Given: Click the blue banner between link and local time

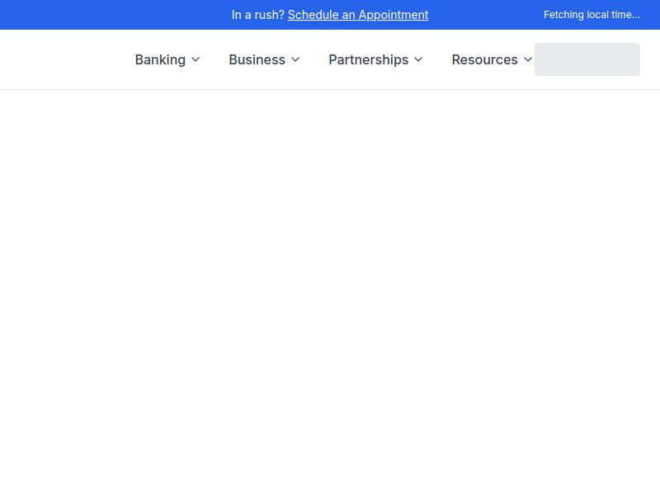Looking at the screenshot, I should [x=487, y=15].
